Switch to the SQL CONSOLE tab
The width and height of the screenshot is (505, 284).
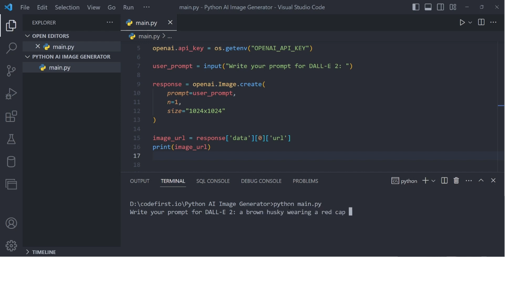[213, 181]
